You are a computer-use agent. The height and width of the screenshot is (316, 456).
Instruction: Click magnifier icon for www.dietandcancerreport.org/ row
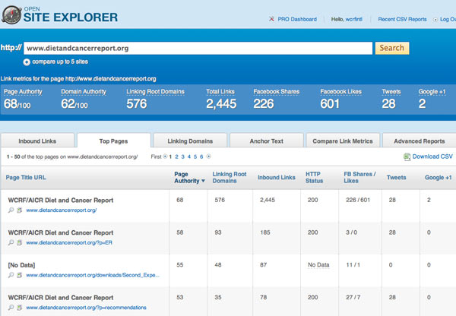(11, 210)
